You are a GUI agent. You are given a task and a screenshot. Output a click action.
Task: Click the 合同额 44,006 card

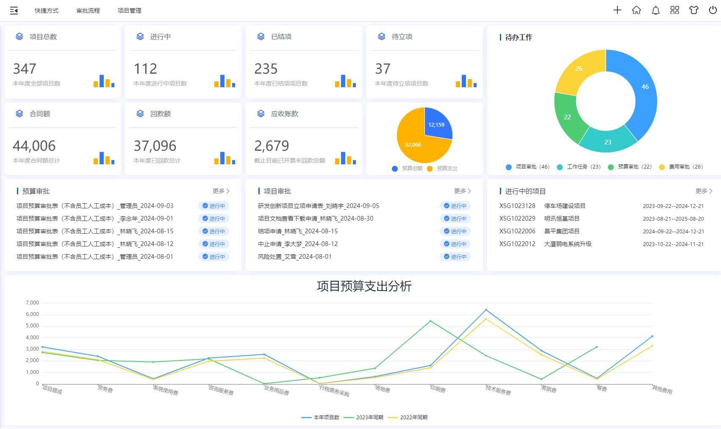point(62,138)
